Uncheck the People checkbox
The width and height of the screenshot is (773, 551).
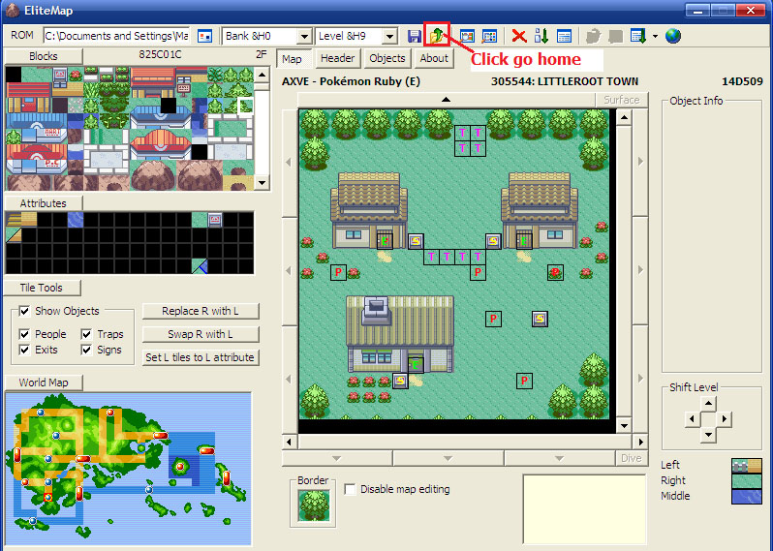click(24, 334)
